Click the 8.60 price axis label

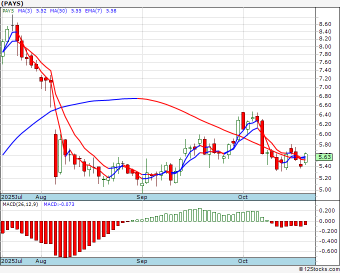click(x=325, y=24)
